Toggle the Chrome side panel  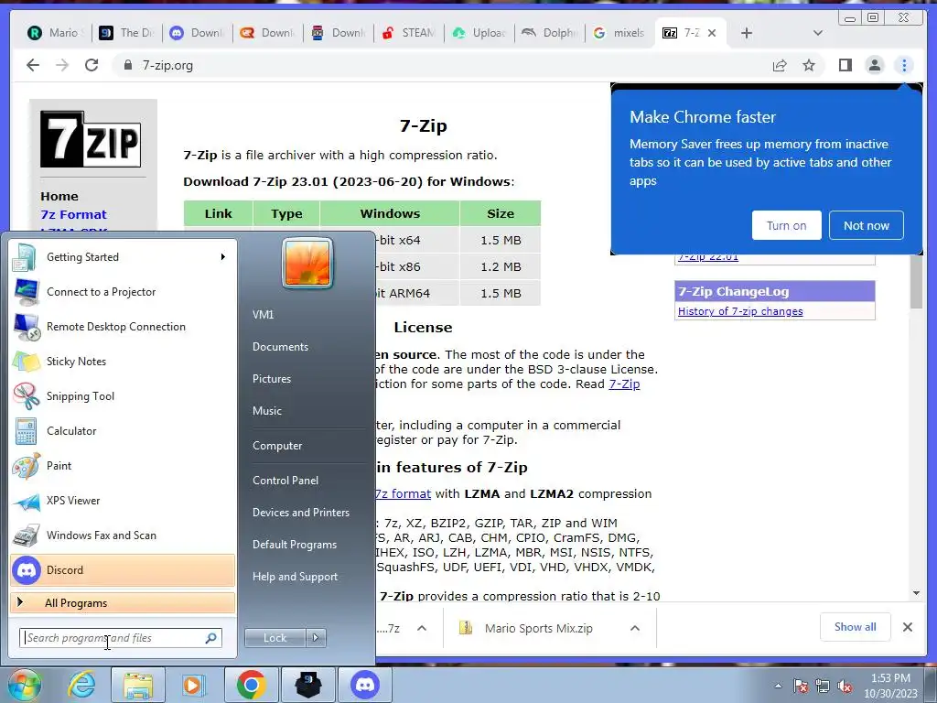(845, 65)
